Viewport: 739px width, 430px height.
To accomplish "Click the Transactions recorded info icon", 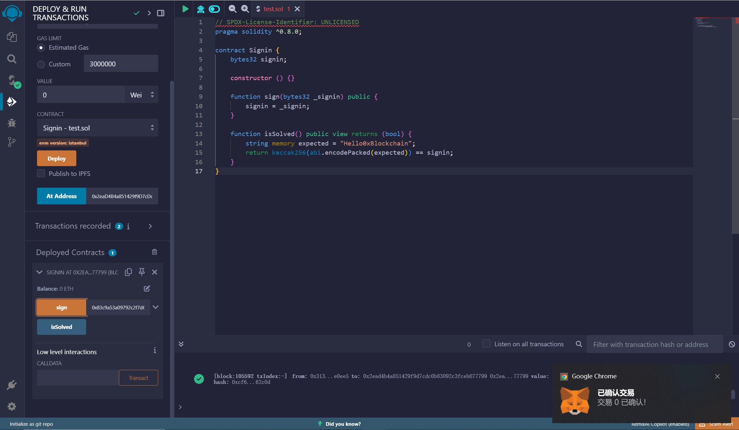I will (128, 226).
